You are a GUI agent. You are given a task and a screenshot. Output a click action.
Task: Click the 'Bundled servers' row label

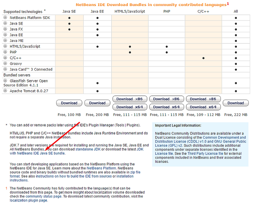17,75
